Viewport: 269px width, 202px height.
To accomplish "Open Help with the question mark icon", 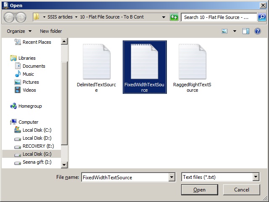I will [x=258, y=31].
